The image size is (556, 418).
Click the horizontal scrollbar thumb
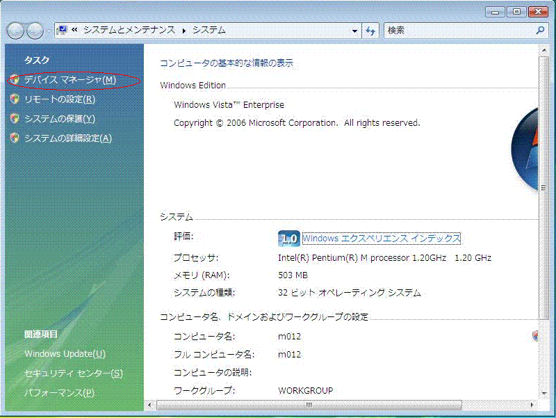(309, 405)
